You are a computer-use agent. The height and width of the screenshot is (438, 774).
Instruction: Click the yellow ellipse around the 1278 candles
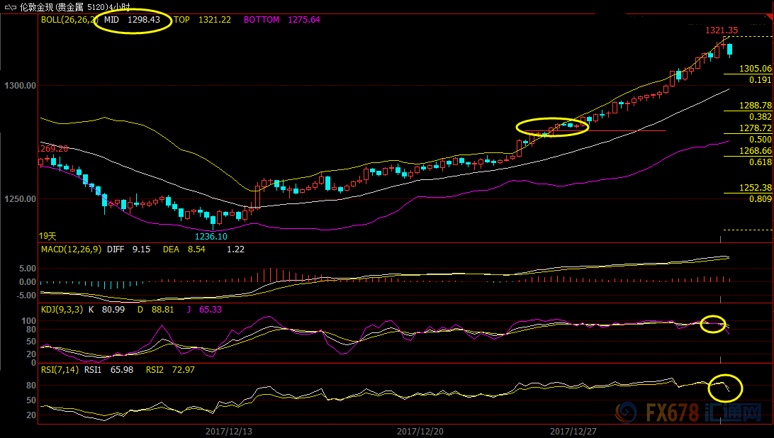(x=552, y=127)
